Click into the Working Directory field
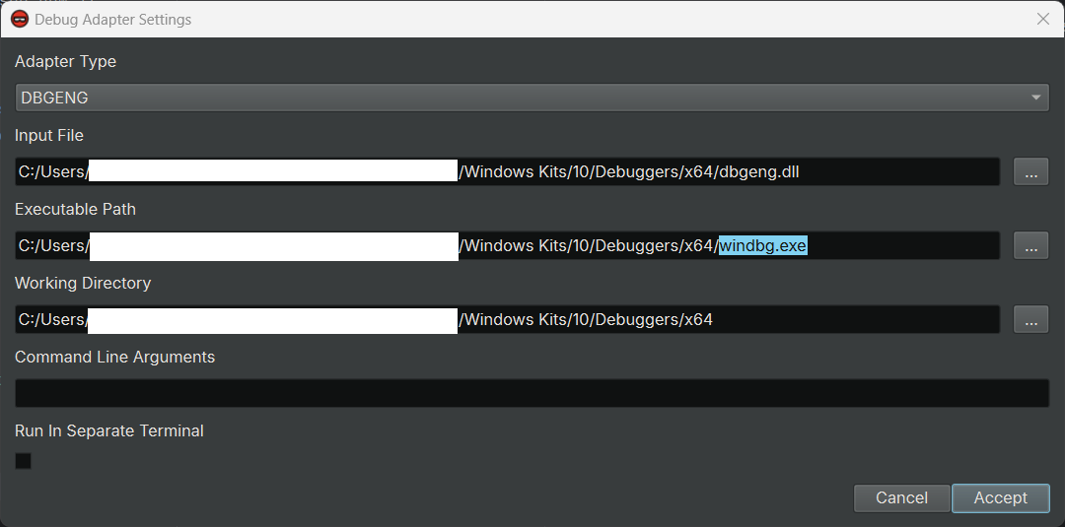Viewport: 1065px width, 527px height. (x=507, y=319)
